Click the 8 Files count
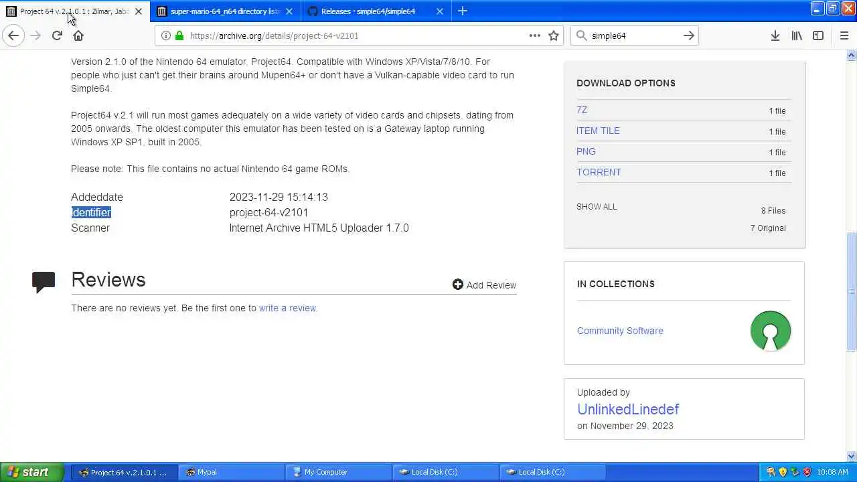This screenshot has width=857, height=482. (x=773, y=210)
